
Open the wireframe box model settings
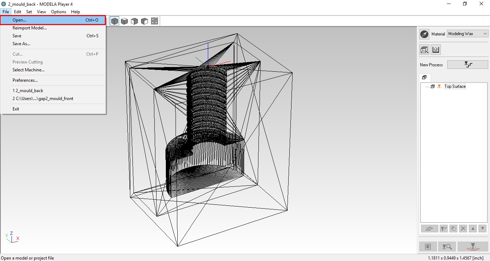coord(424,50)
